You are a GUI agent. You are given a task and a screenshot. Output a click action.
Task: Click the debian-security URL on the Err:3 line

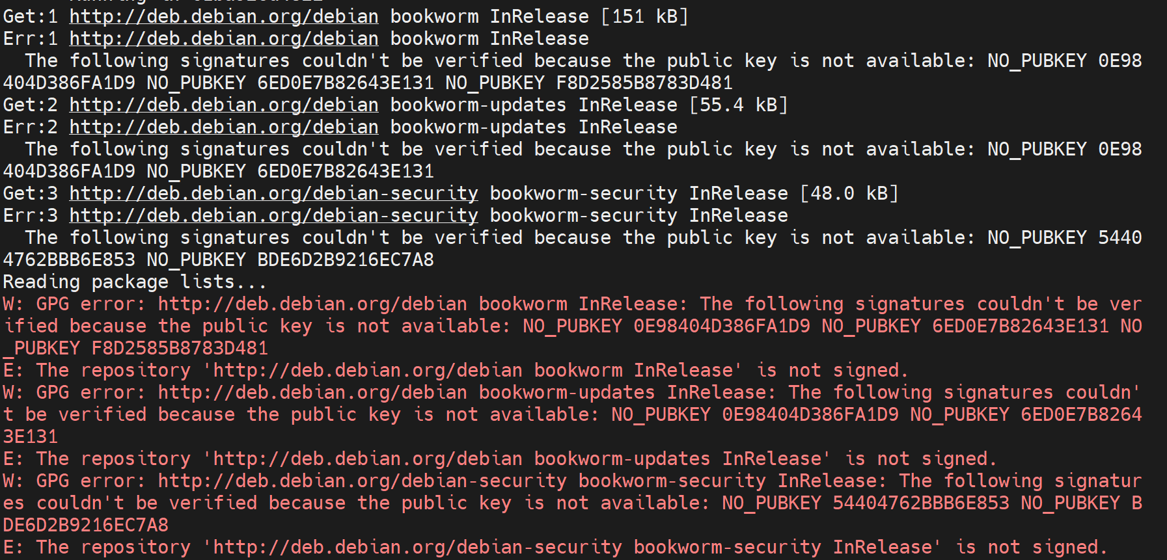273,215
